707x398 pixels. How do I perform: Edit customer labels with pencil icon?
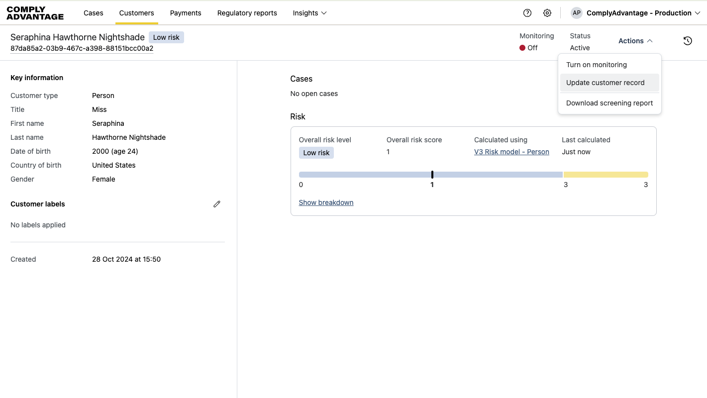click(217, 204)
